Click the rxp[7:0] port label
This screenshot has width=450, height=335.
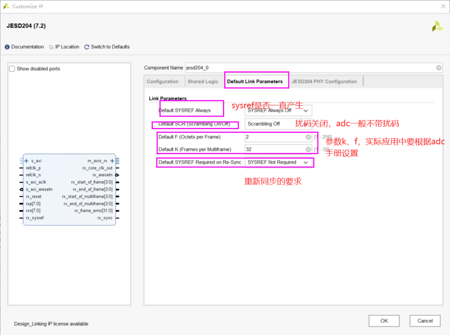[x=33, y=204]
